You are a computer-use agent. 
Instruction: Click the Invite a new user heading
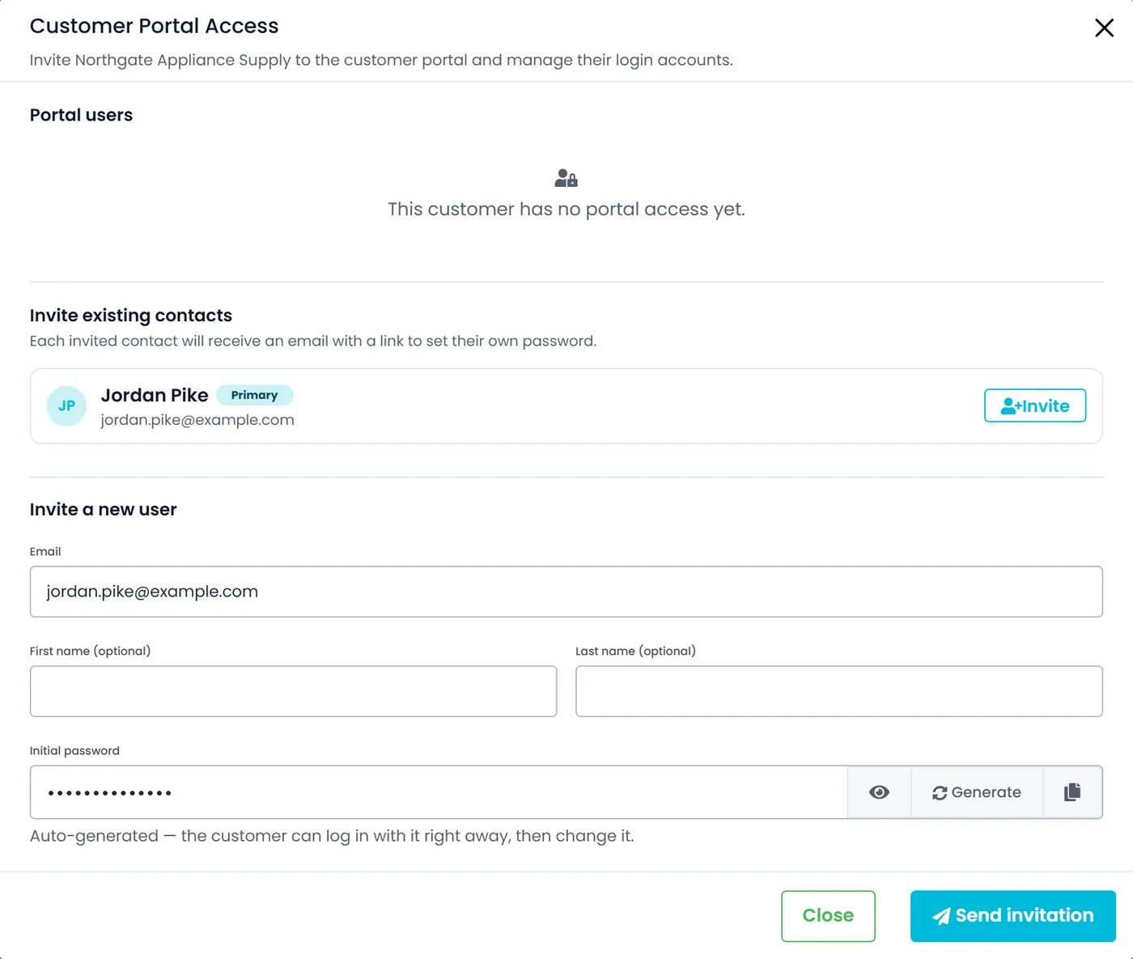103,510
